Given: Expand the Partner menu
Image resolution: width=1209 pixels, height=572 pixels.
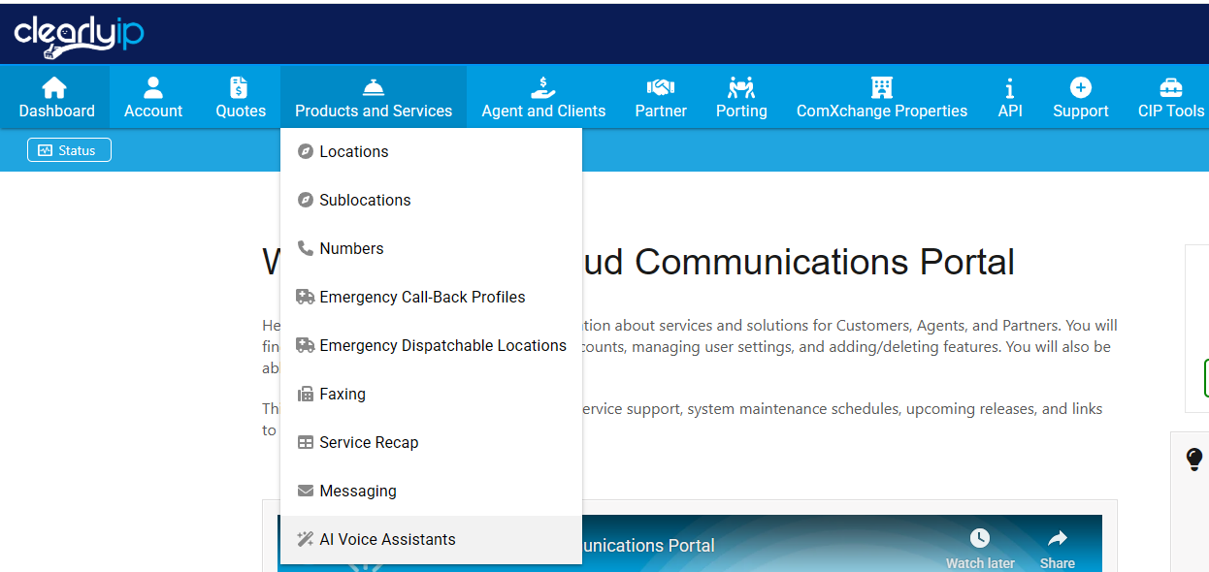Looking at the screenshot, I should tap(661, 96).
